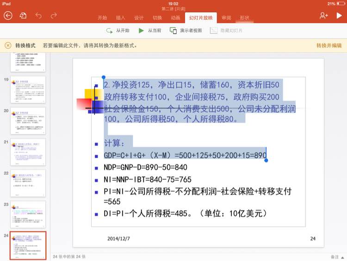The width and height of the screenshot is (347, 261).
Task: Select slide 21 thumbnail
Action: point(28,152)
